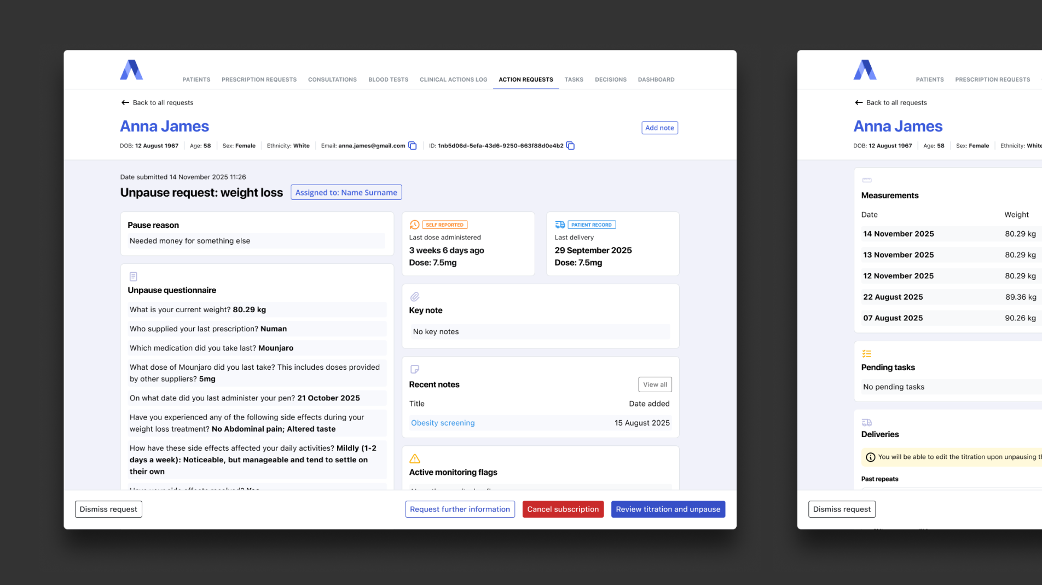Click View all recent notes
This screenshot has width=1042, height=585.
click(655, 385)
